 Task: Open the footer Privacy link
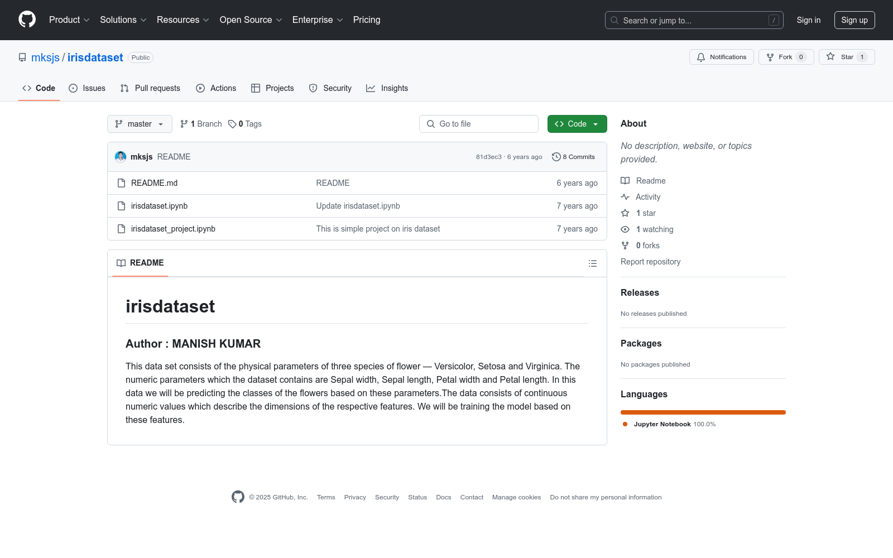355,497
